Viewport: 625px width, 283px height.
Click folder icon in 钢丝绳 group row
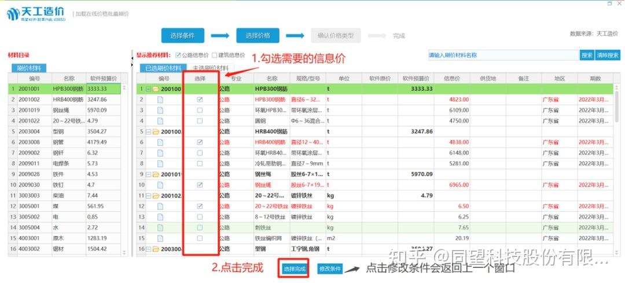click(156, 174)
